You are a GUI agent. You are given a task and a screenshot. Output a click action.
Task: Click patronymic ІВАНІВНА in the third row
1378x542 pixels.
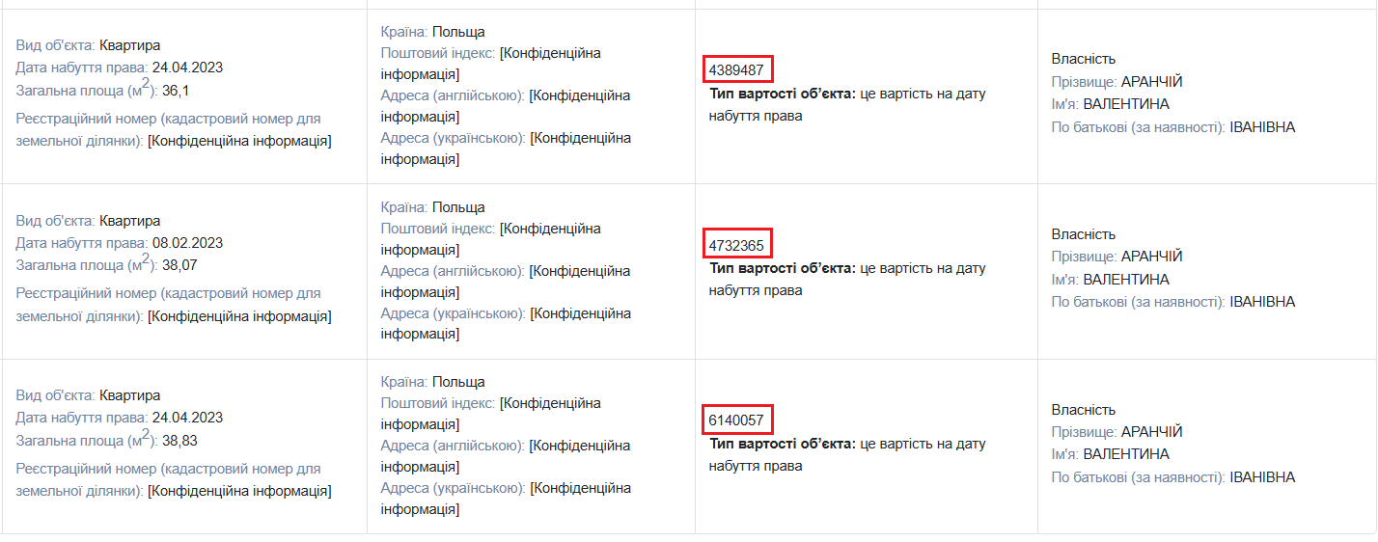[x=1262, y=477]
